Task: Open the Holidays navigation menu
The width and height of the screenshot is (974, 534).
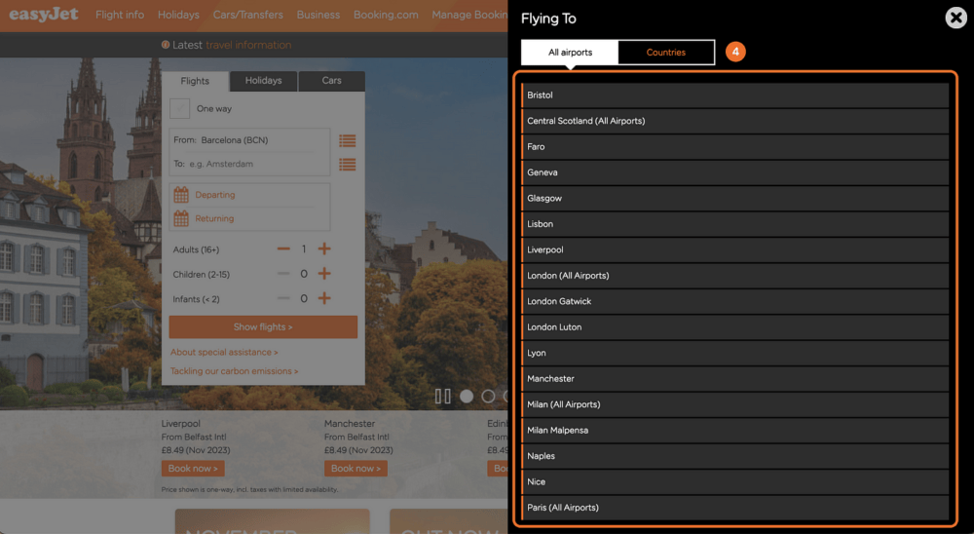Action: pos(178,15)
